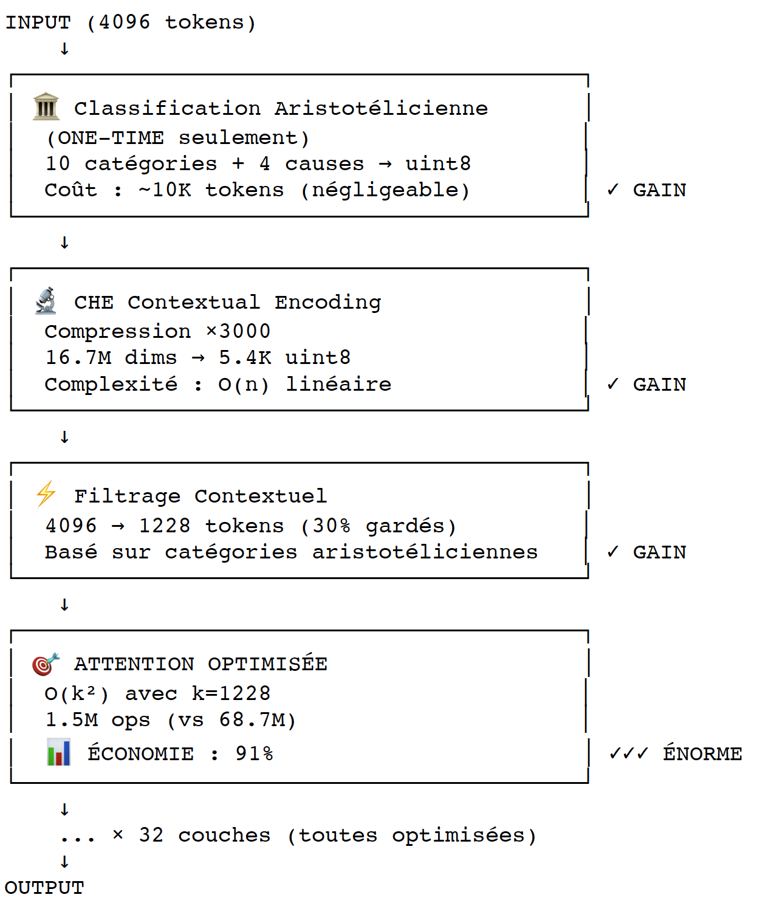
Task: Click the checkmark beside the Classification box
Action: pyautogui.click(x=612, y=190)
